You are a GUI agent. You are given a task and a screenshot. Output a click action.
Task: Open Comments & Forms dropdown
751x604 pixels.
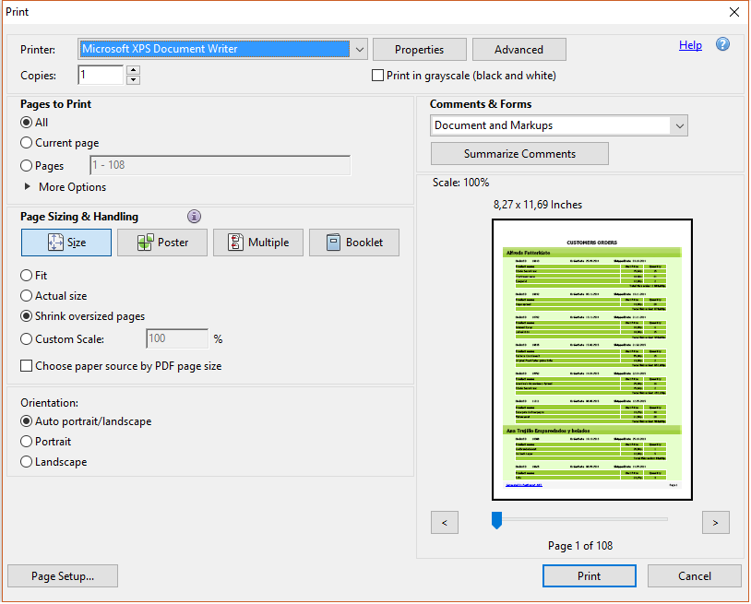click(679, 125)
